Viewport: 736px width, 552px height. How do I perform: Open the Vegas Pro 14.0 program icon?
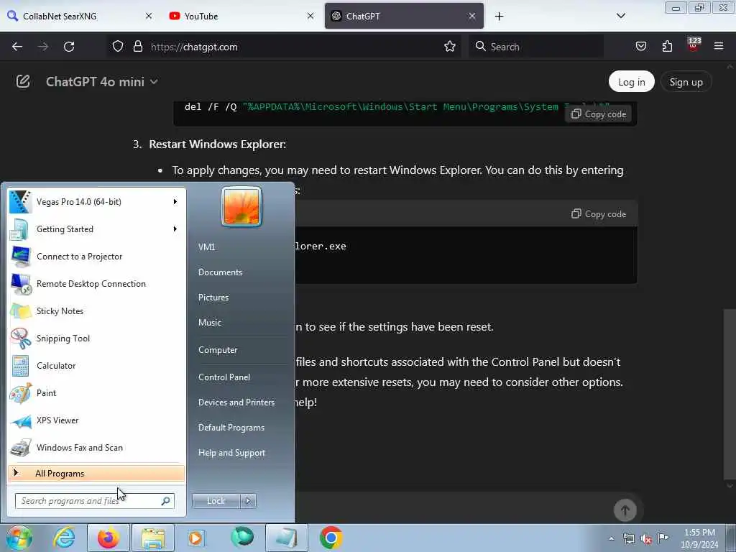coord(21,202)
